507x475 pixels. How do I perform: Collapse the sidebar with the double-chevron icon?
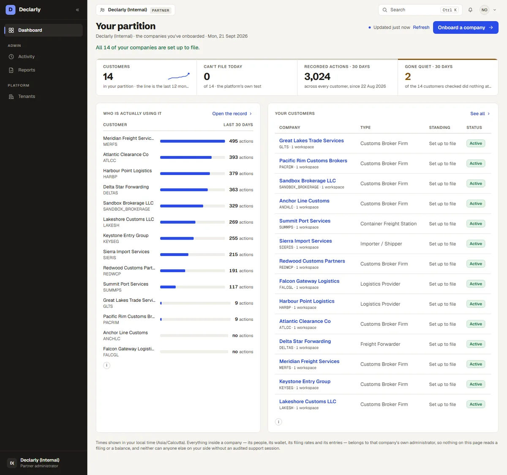click(x=77, y=10)
